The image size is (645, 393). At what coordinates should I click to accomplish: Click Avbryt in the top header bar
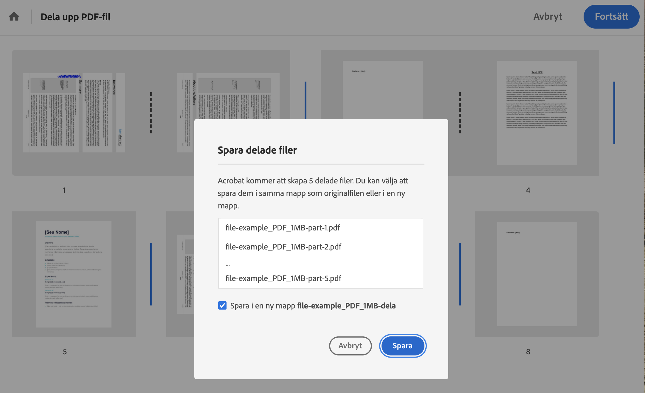[548, 16]
